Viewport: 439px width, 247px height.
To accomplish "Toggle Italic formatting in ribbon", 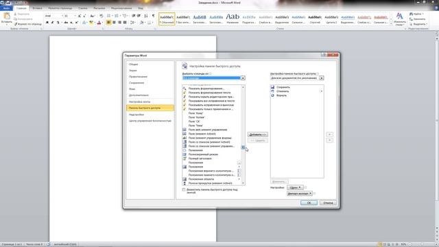I will (x=52, y=23).
